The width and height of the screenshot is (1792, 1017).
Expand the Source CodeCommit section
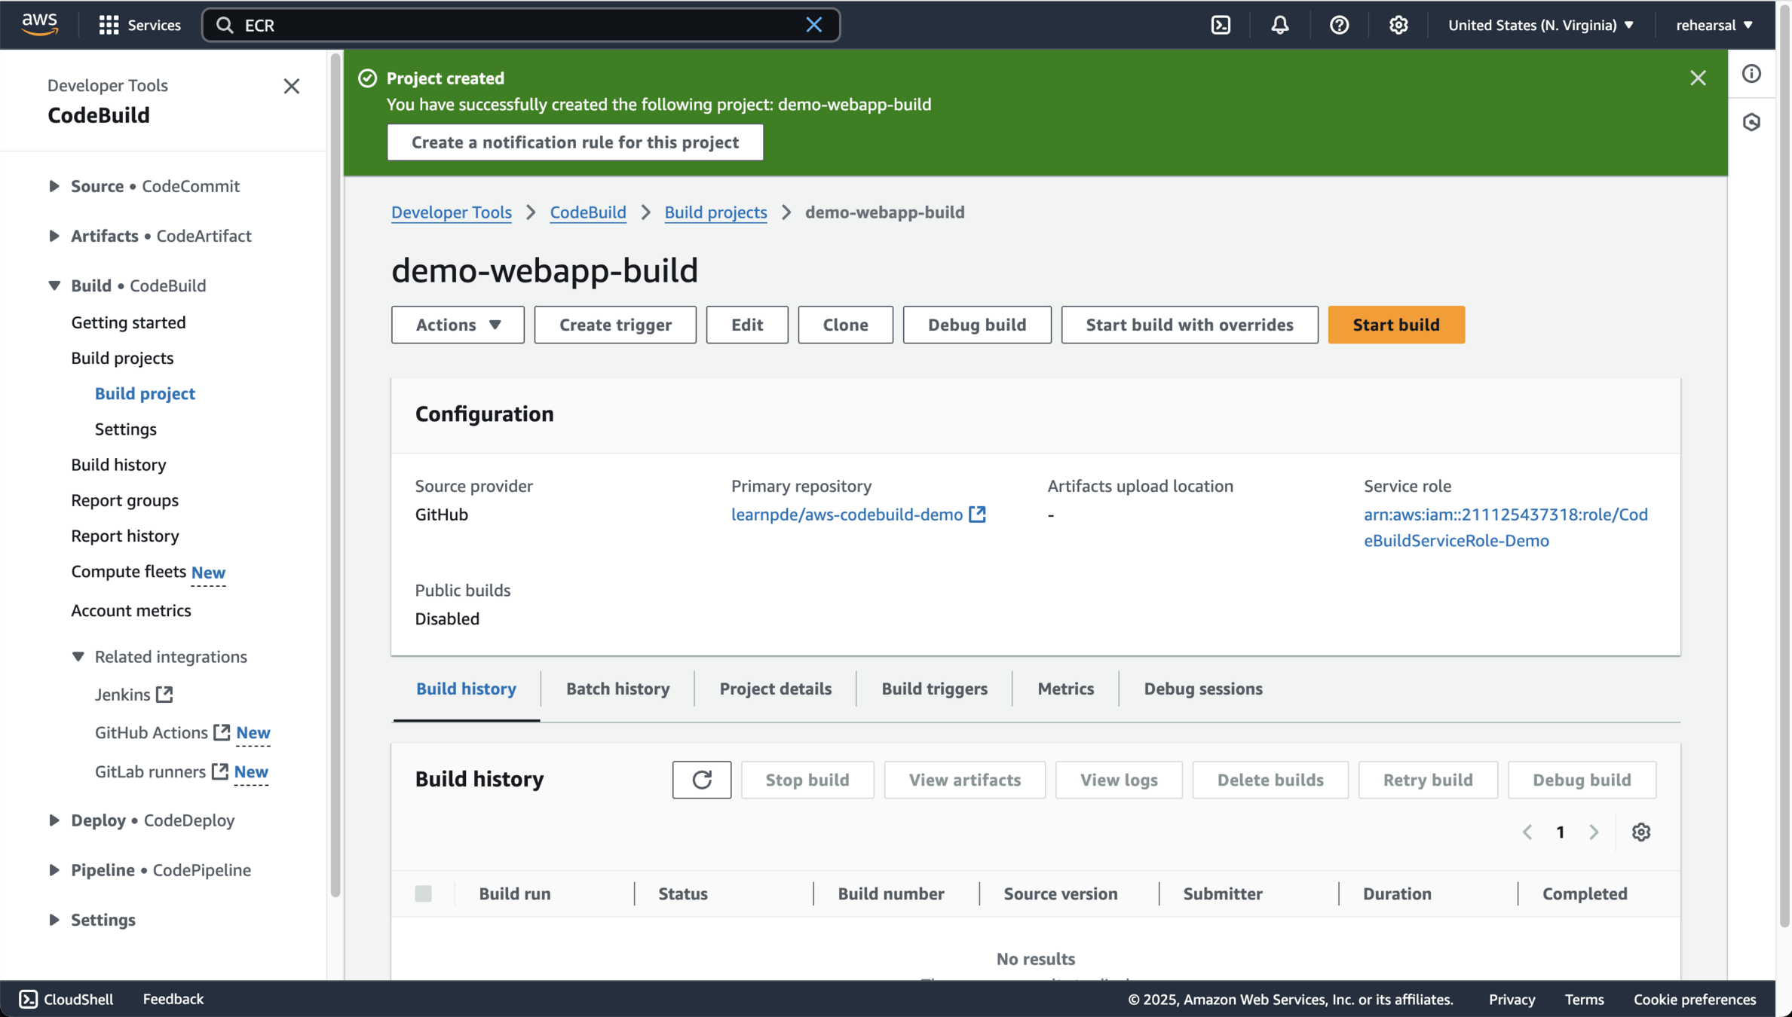click(54, 186)
